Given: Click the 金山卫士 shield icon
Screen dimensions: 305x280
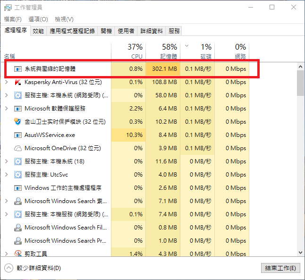Looking at the screenshot, I should tap(17, 122).
